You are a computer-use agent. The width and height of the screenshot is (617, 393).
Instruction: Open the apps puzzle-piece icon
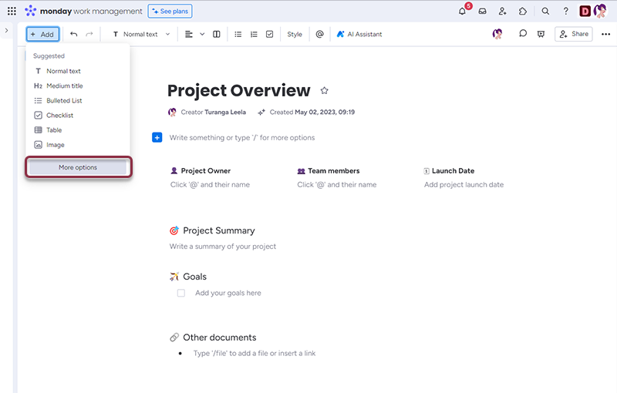(523, 12)
